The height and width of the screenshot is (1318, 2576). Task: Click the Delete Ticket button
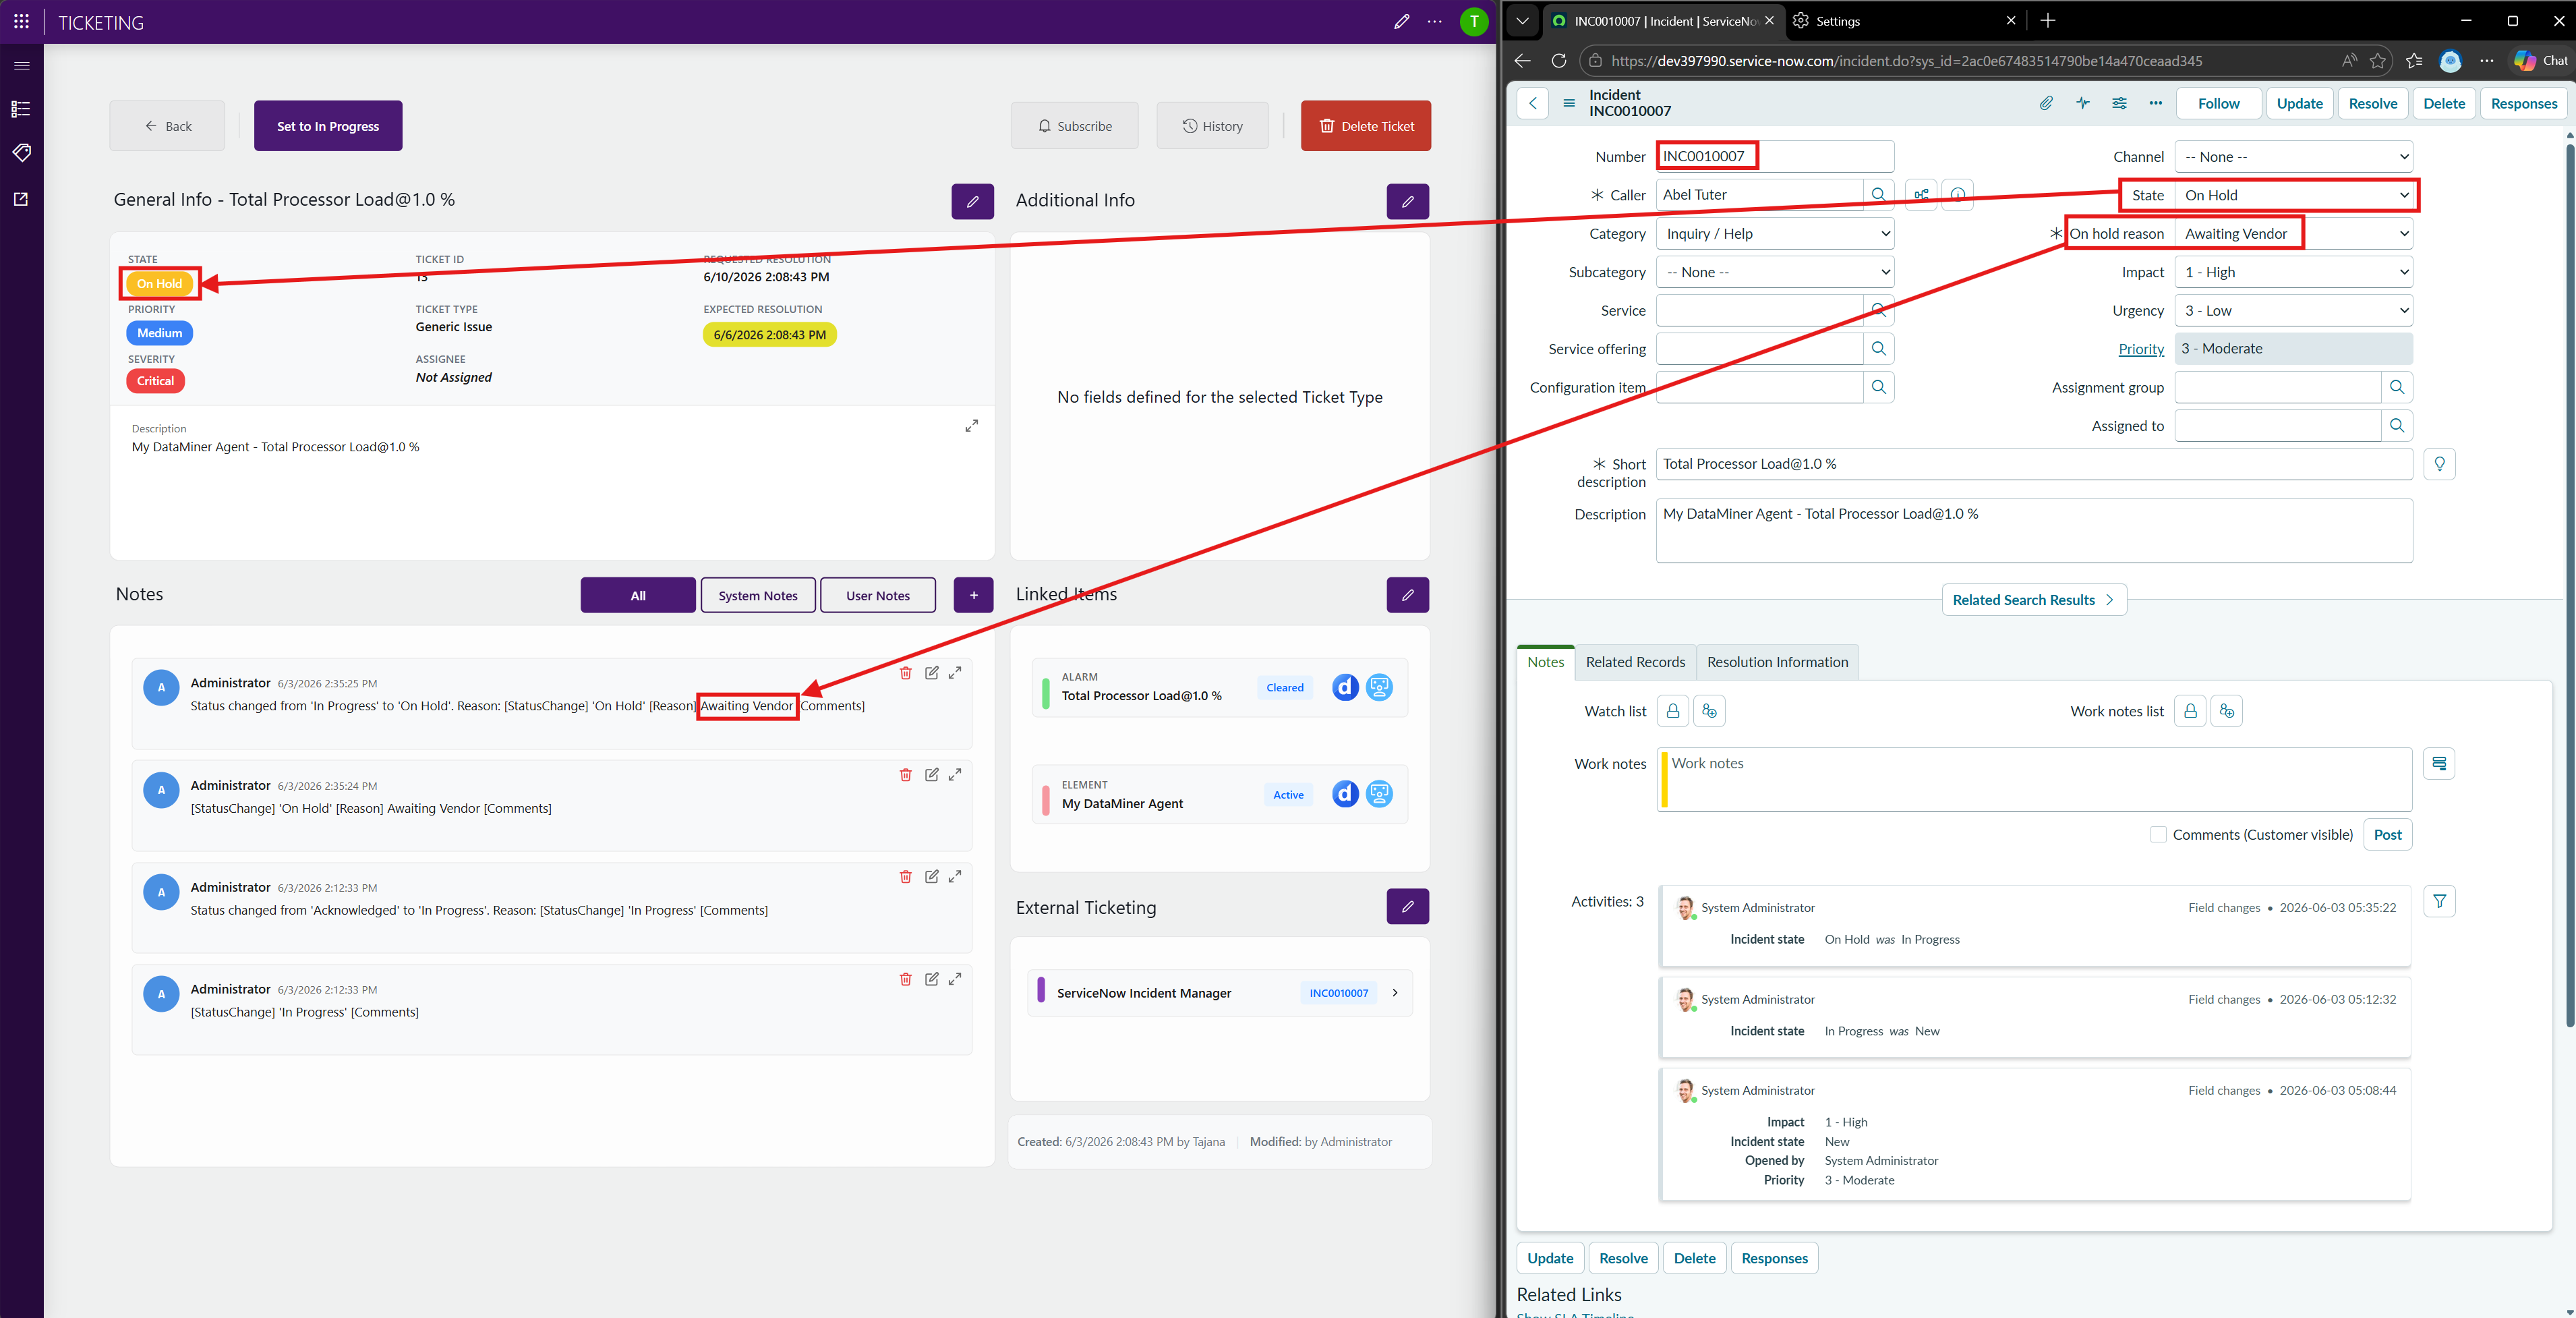pyautogui.click(x=1366, y=126)
